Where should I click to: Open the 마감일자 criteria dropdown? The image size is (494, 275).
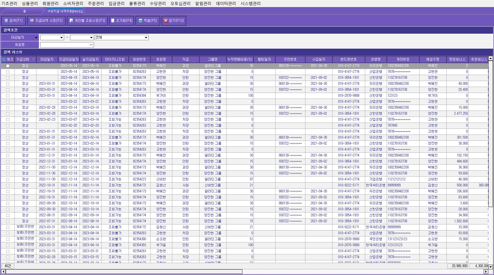pos(36,37)
